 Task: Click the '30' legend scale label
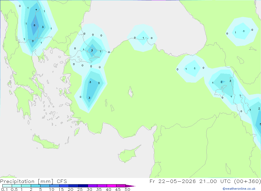89,189
